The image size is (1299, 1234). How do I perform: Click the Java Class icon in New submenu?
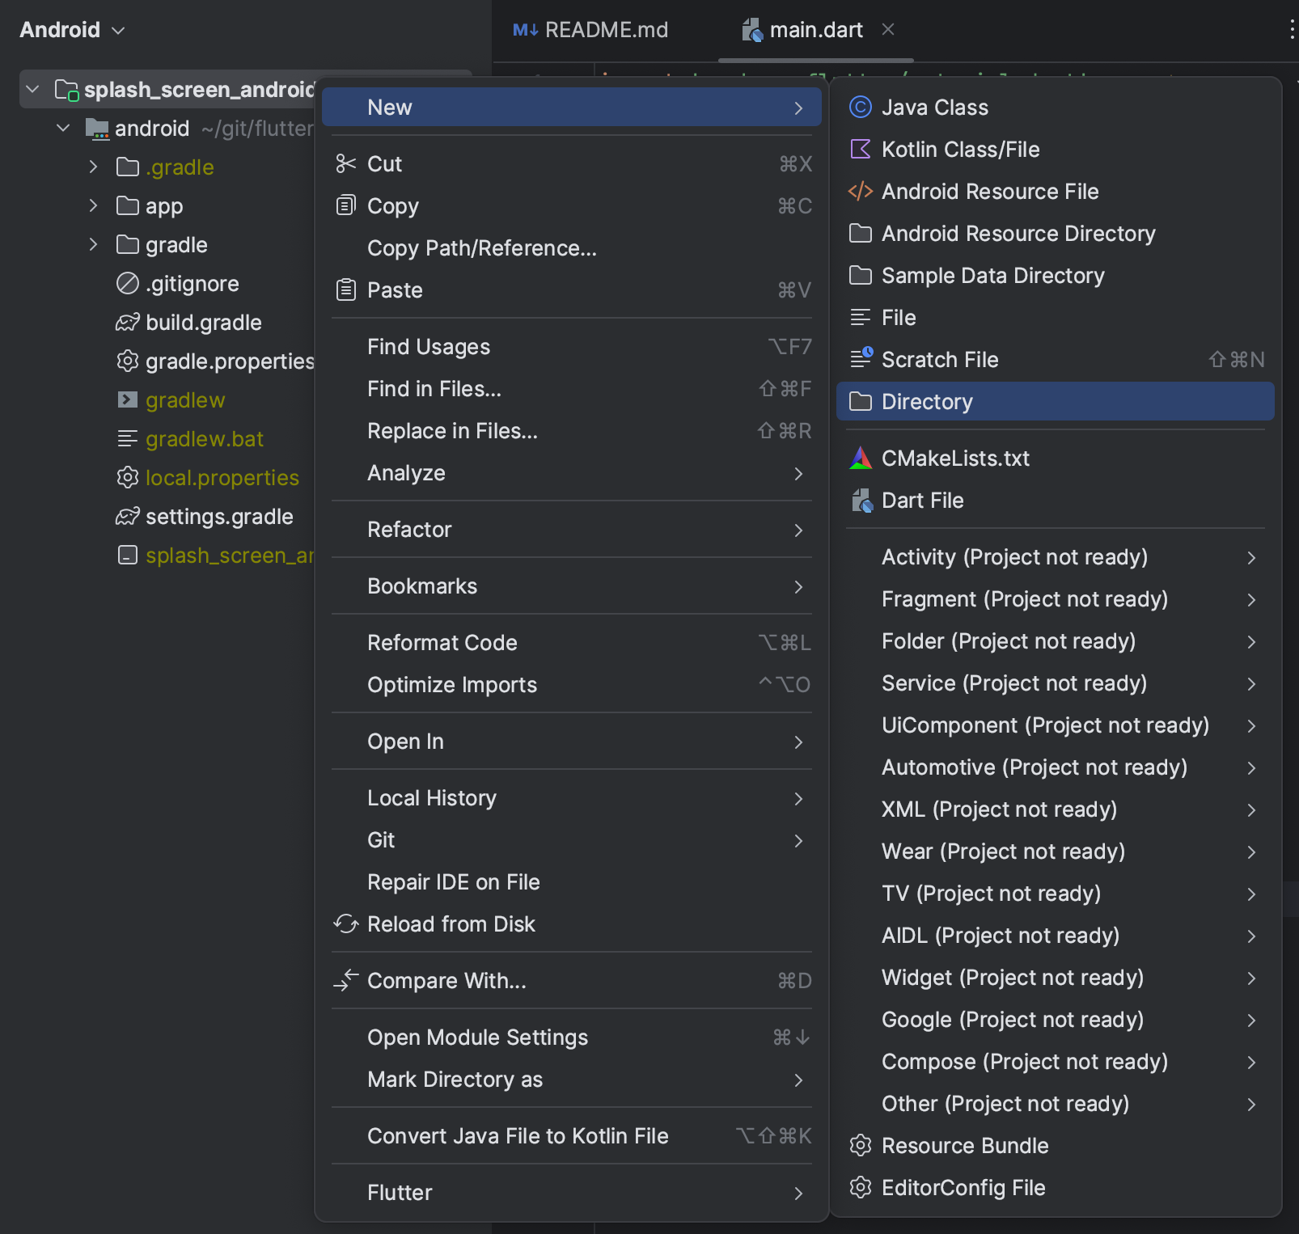[x=861, y=108]
